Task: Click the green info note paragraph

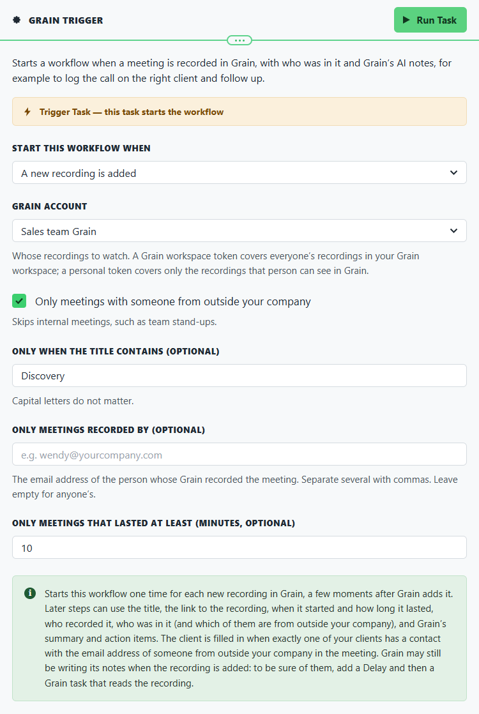Action: pos(248,639)
